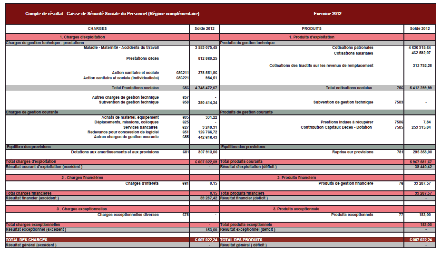Image resolution: width=441 pixels, height=254 pixels.
Task: Click the Total Prestations sociales row label
Action: coord(135,88)
